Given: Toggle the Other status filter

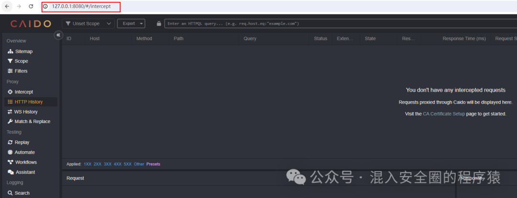Looking at the screenshot, I should (139, 164).
